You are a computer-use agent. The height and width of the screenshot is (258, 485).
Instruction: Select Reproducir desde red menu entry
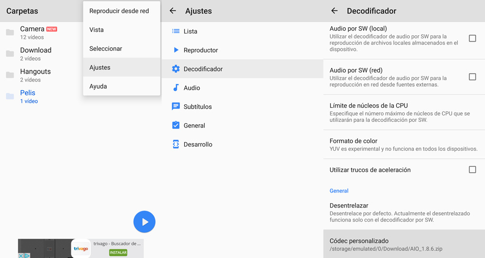pos(119,11)
